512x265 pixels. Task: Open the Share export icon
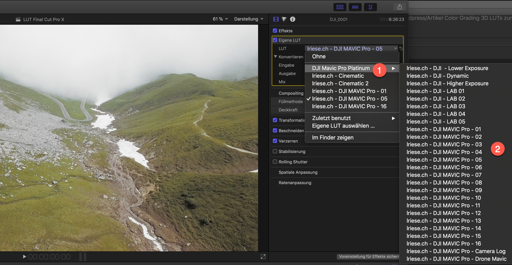coord(400,7)
